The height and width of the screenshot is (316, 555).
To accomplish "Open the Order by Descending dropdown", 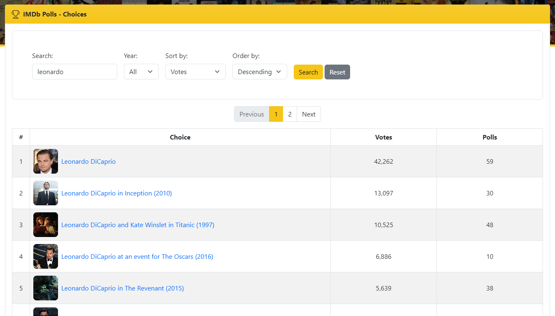I will (260, 72).
